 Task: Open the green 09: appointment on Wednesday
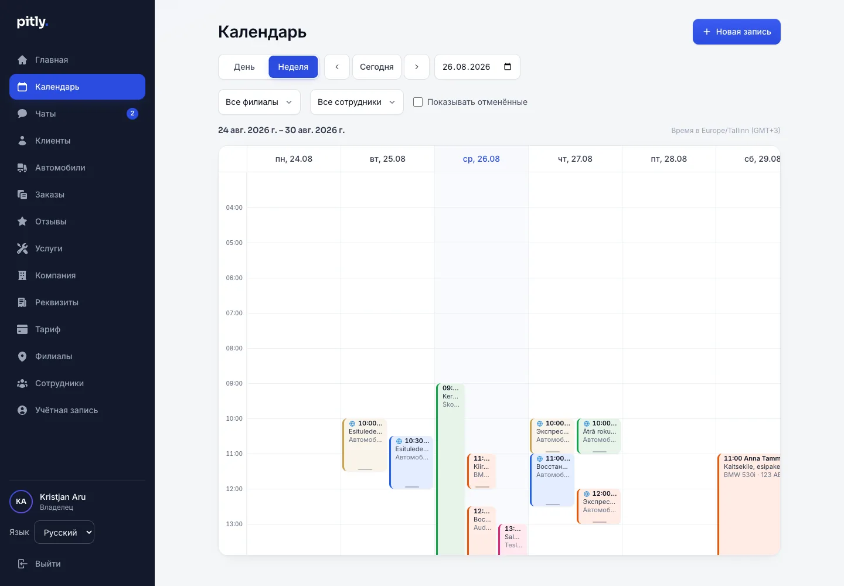pos(451,469)
